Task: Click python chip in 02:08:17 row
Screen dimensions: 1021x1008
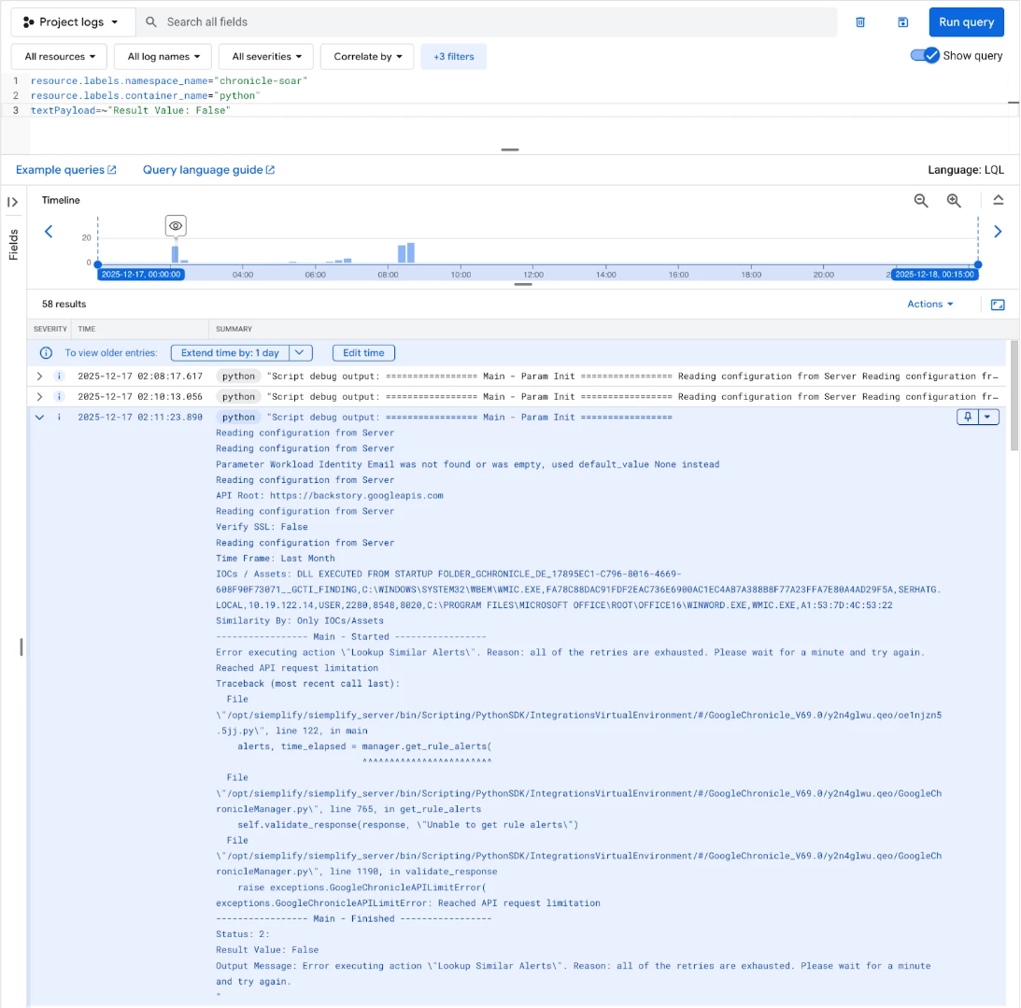Action: coord(238,376)
